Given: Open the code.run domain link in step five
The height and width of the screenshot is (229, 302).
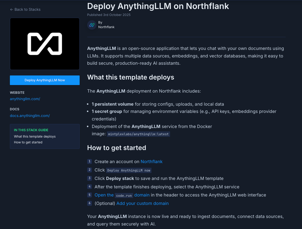Looking at the screenshot, I should 122,195.
